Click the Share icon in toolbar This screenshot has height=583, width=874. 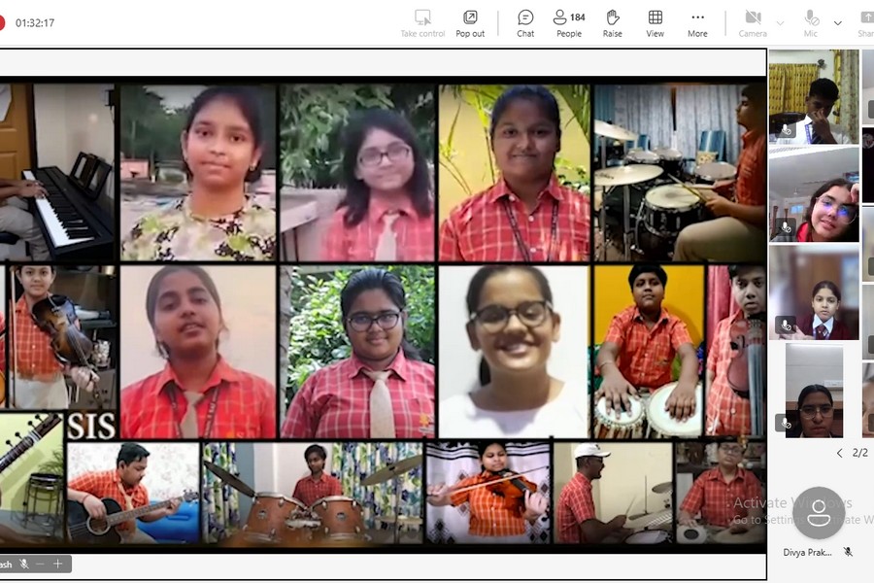[866, 23]
